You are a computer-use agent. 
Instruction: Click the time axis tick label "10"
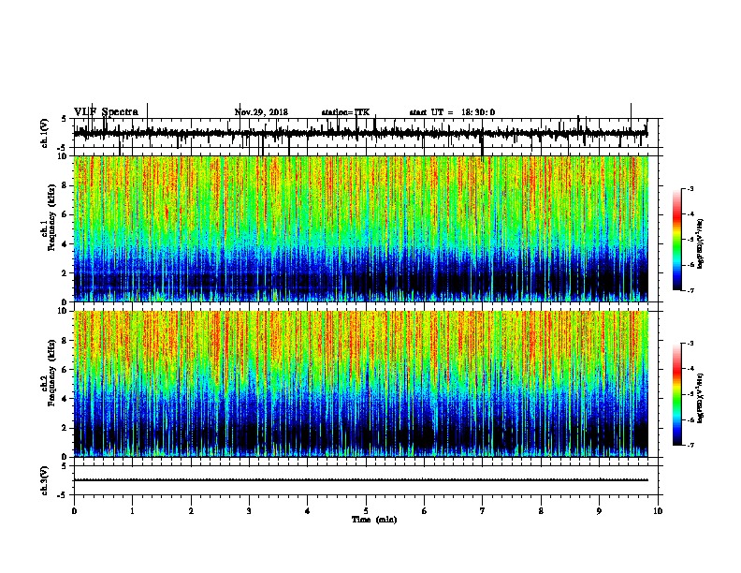point(658,510)
